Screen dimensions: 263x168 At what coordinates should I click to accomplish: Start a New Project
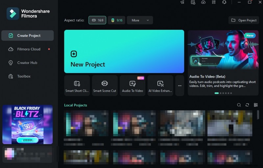(x=124, y=51)
